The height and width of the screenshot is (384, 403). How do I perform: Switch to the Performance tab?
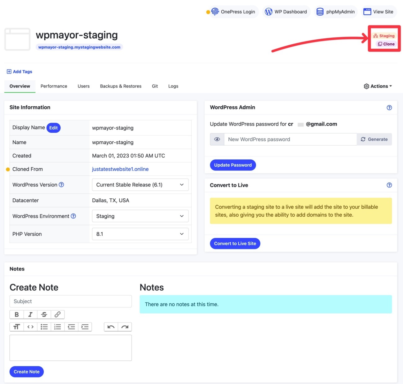pyautogui.click(x=54, y=86)
